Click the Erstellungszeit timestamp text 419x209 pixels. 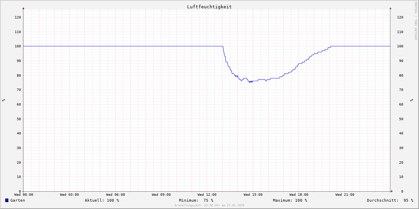tap(209, 206)
